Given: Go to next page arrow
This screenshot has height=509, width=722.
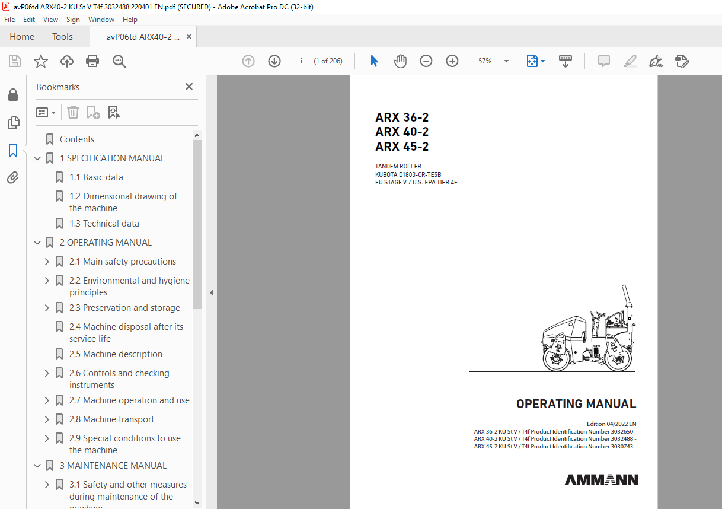Looking at the screenshot, I should tap(274, 61).
